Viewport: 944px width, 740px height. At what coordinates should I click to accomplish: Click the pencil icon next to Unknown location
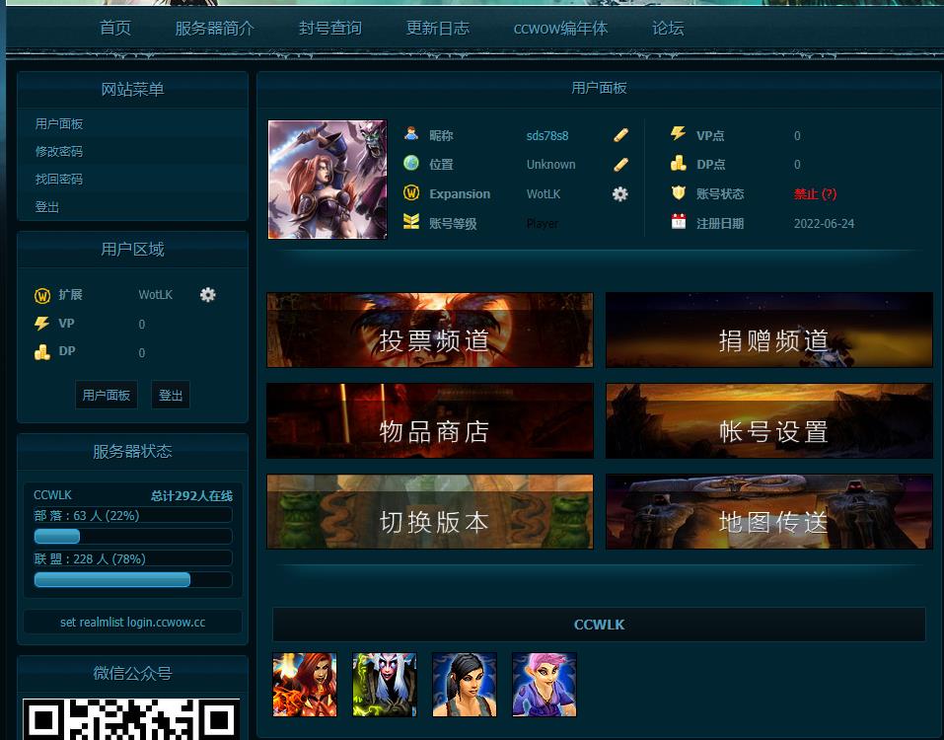pyautogui.click(x=620, y=165)
